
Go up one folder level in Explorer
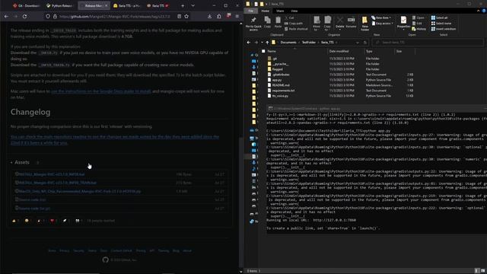pos(267,43)
